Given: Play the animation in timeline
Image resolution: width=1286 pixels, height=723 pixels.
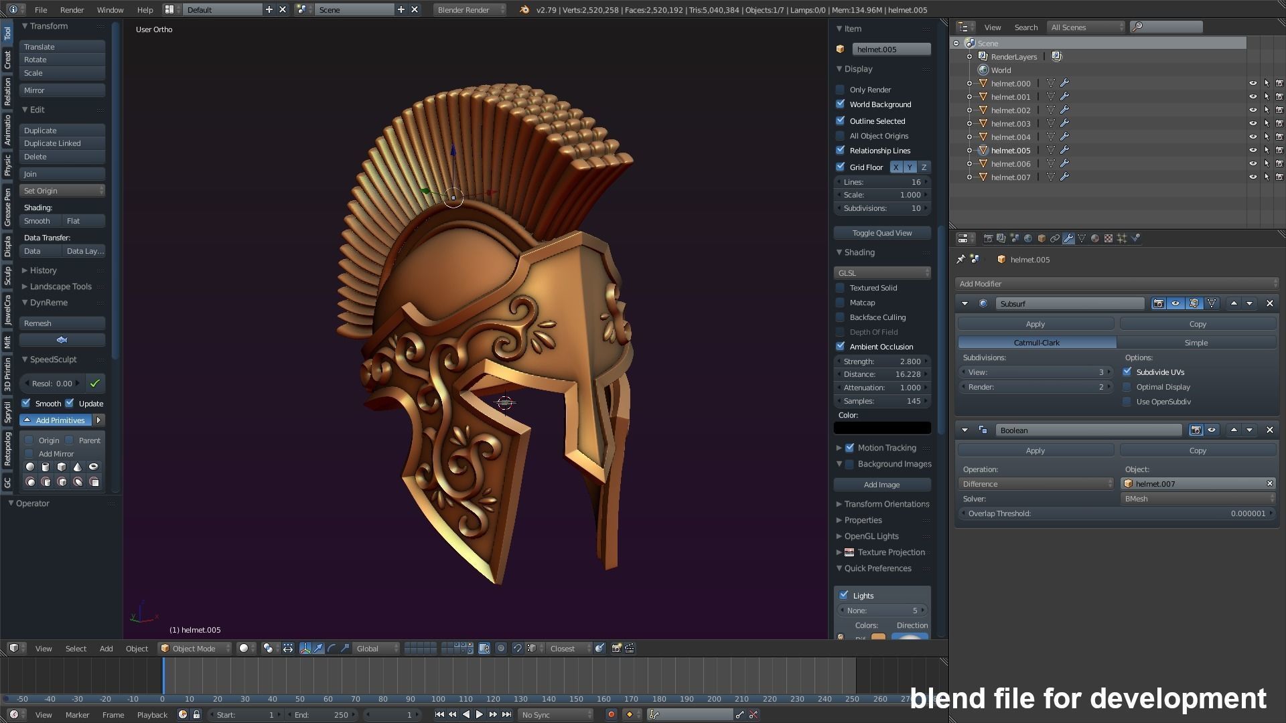Looking at the screenshot, I should (x=479, y=714).
